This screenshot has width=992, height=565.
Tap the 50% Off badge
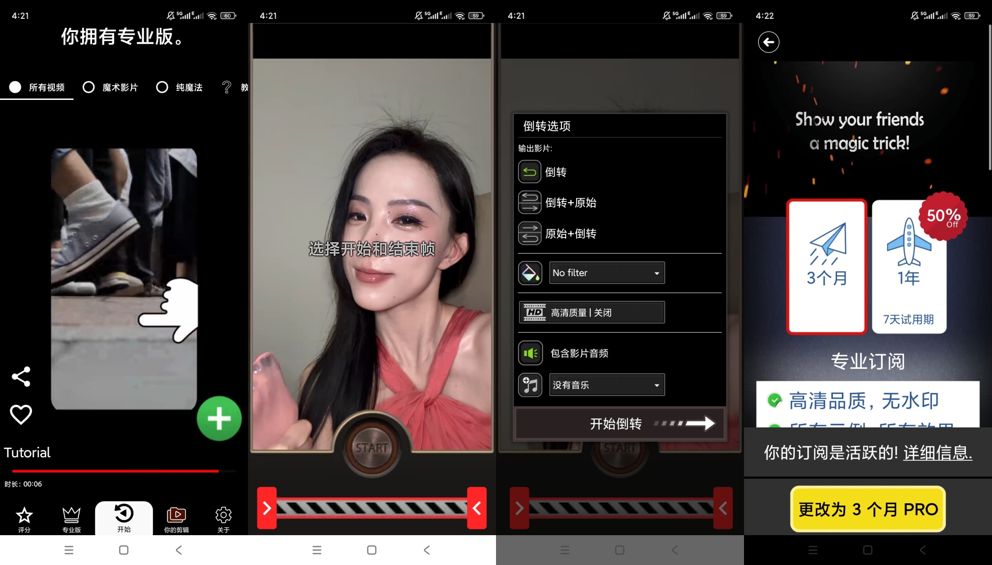click(x=943, y=217)
